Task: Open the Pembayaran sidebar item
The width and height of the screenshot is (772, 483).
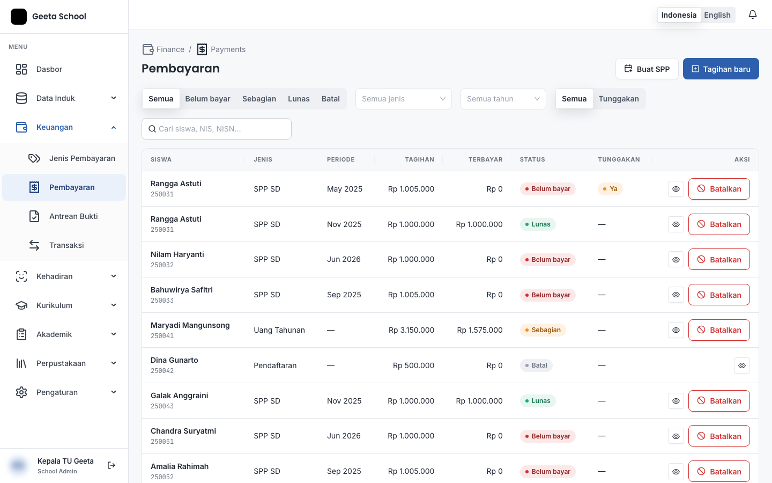Action: [64, 187]
